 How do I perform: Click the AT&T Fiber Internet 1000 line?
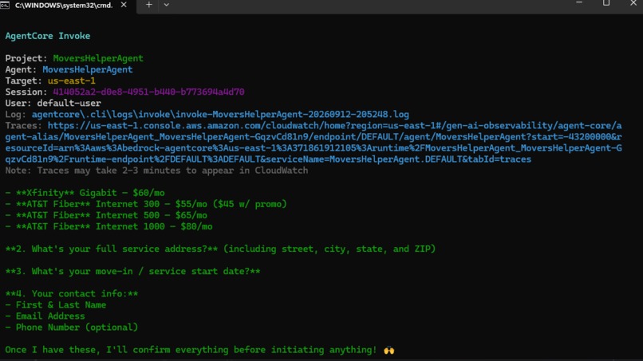point(108,226)
